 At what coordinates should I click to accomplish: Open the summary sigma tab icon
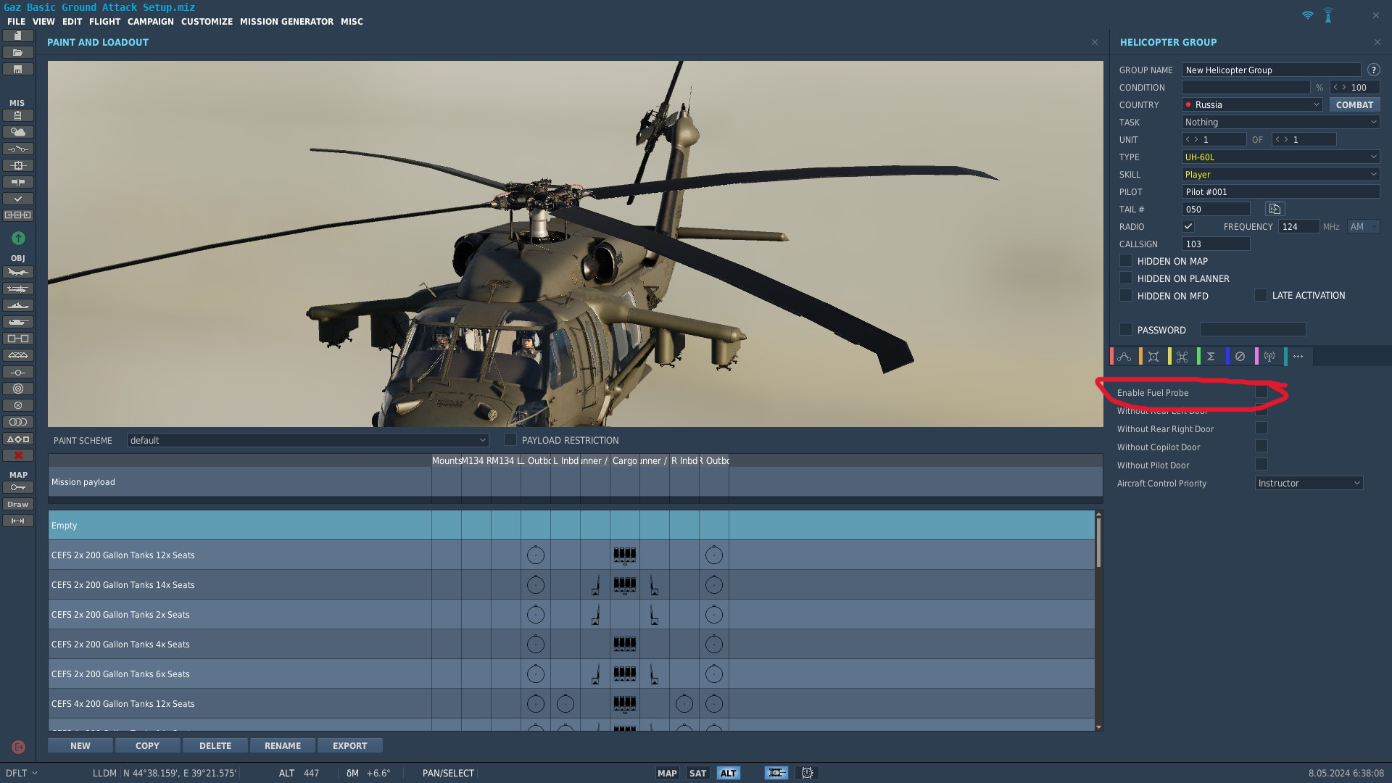pos(1211,356)
